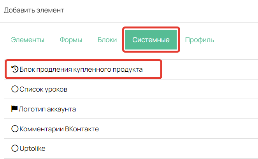This screenshot has width=258, height=159.
Task: Click the circle icon beside Комментарии ВКонтакте
Action: point(15,129)
